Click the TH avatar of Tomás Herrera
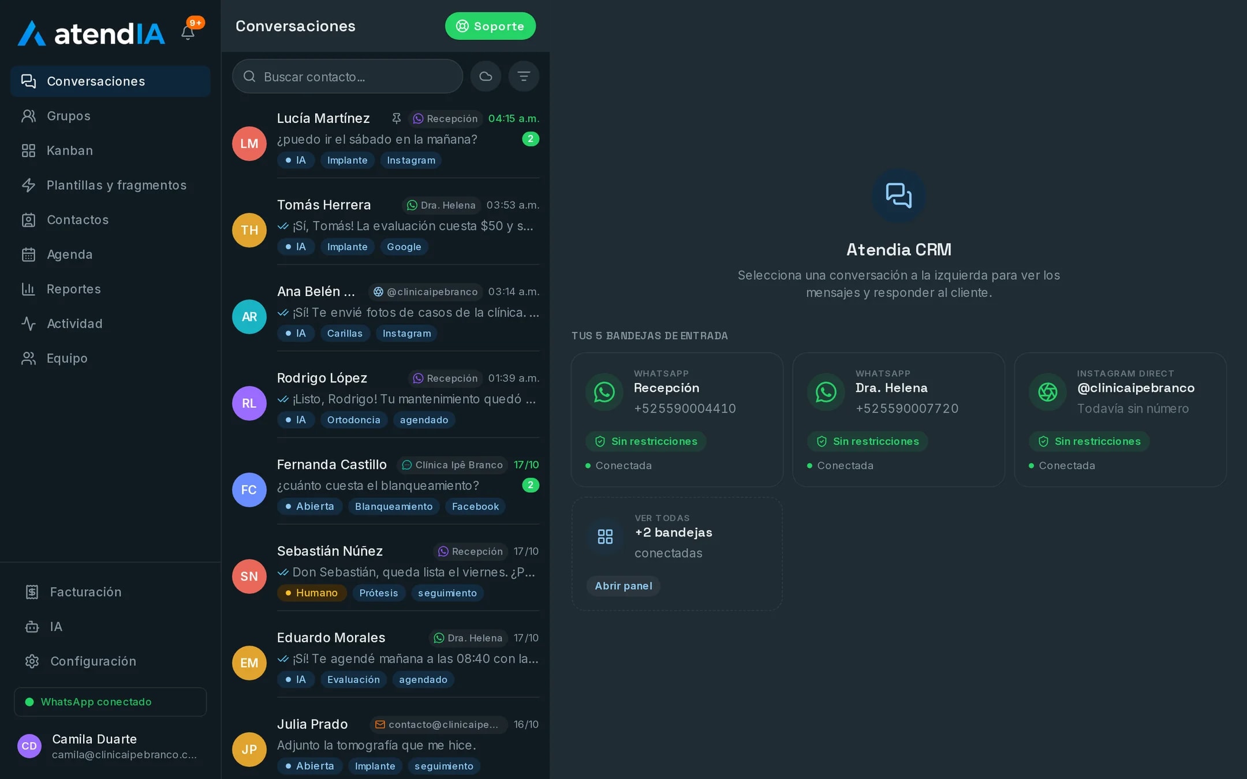Image resolution: width=1247 pixels, height=779 pixels. [249, 230]
